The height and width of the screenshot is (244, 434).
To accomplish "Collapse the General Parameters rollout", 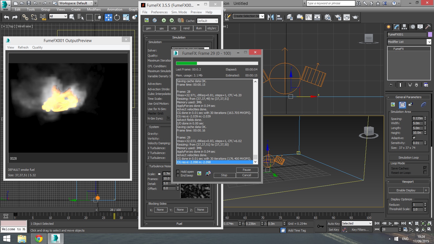I will (x=408, y=97).
